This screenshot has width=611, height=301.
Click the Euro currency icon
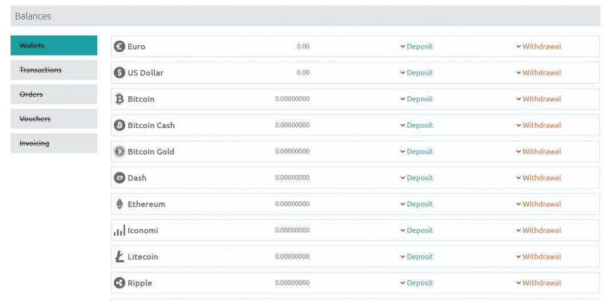(x=119, y=46)
